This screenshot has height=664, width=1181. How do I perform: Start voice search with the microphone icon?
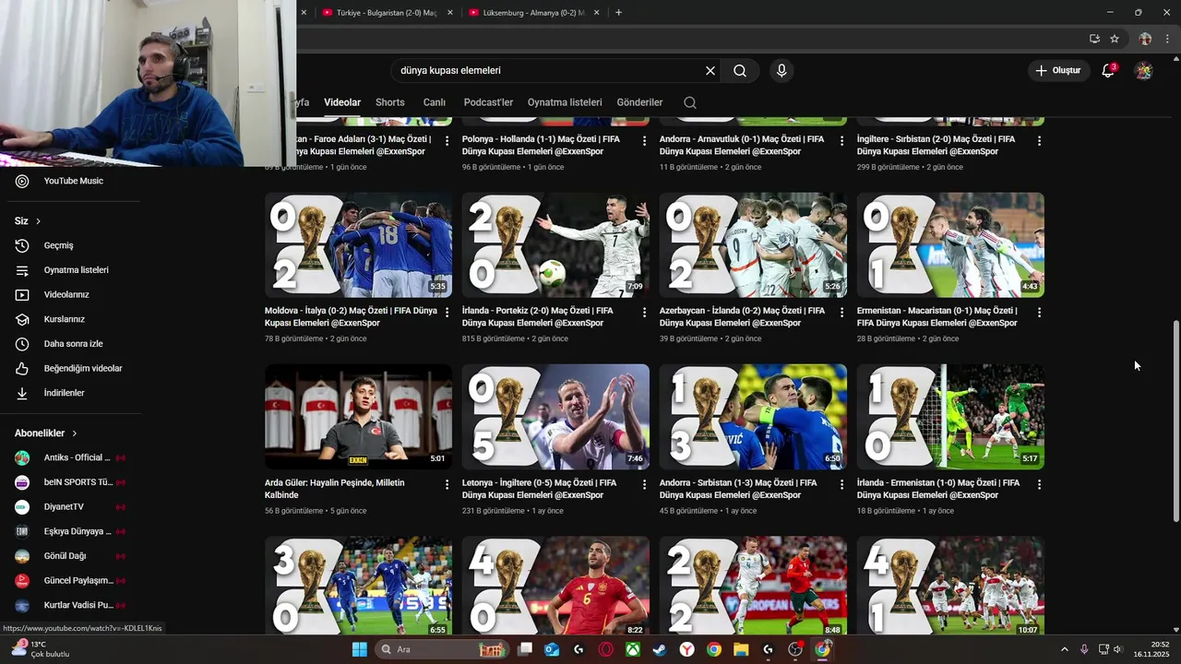[781, 70]
